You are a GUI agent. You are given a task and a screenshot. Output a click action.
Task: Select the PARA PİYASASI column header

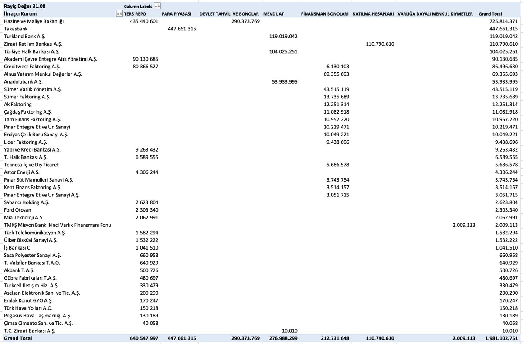[177, 14]
